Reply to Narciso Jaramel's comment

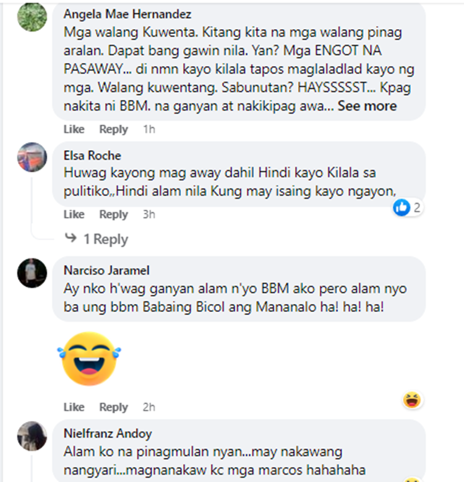click(x=114, y=407)
